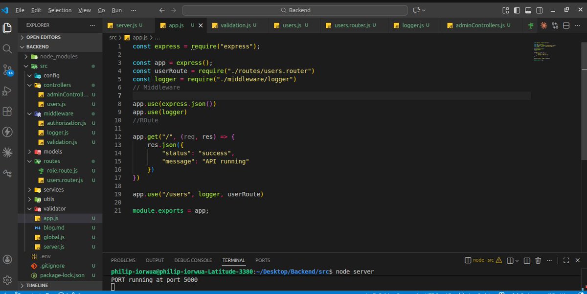Open the Accounts icon in activity bar
Viewport: 587px width, 294px height.
click(7, 260)
